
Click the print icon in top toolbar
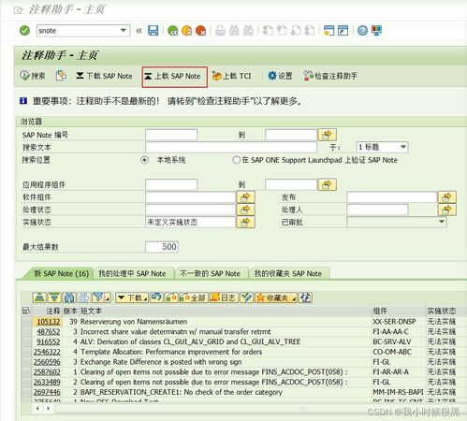(x=220, y=31)
